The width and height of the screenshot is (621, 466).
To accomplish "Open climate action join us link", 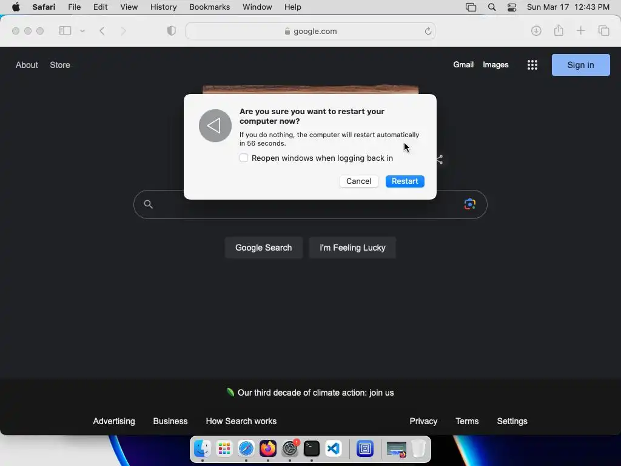I will [x=315, y=393].
